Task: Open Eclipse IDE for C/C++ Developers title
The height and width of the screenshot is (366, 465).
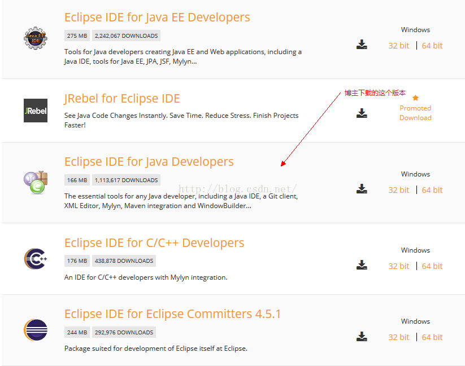Action: (x=154, y=243)
